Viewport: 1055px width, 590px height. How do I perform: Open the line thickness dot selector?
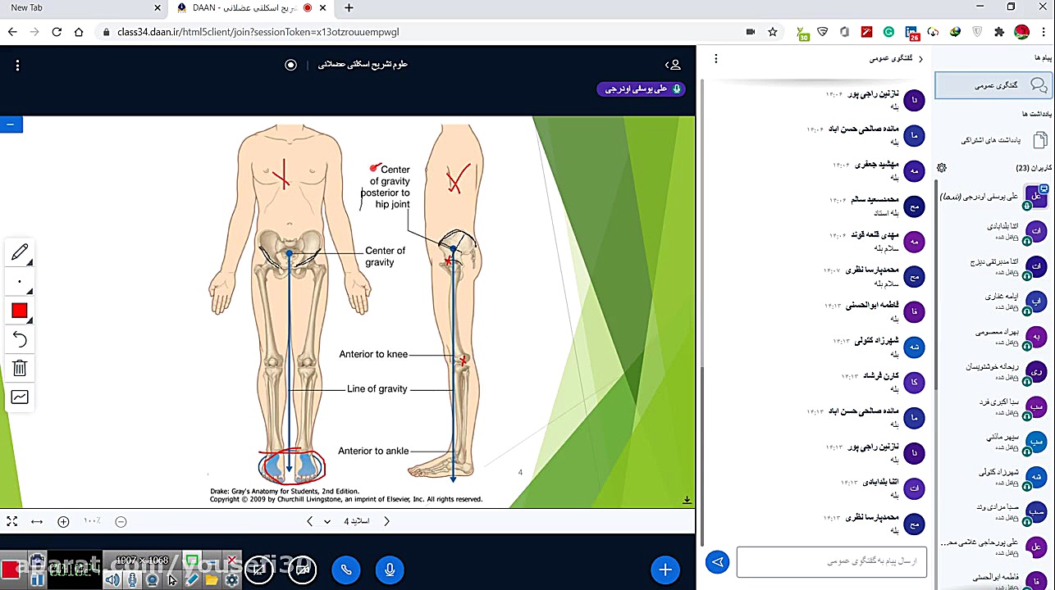pos(20,282)
